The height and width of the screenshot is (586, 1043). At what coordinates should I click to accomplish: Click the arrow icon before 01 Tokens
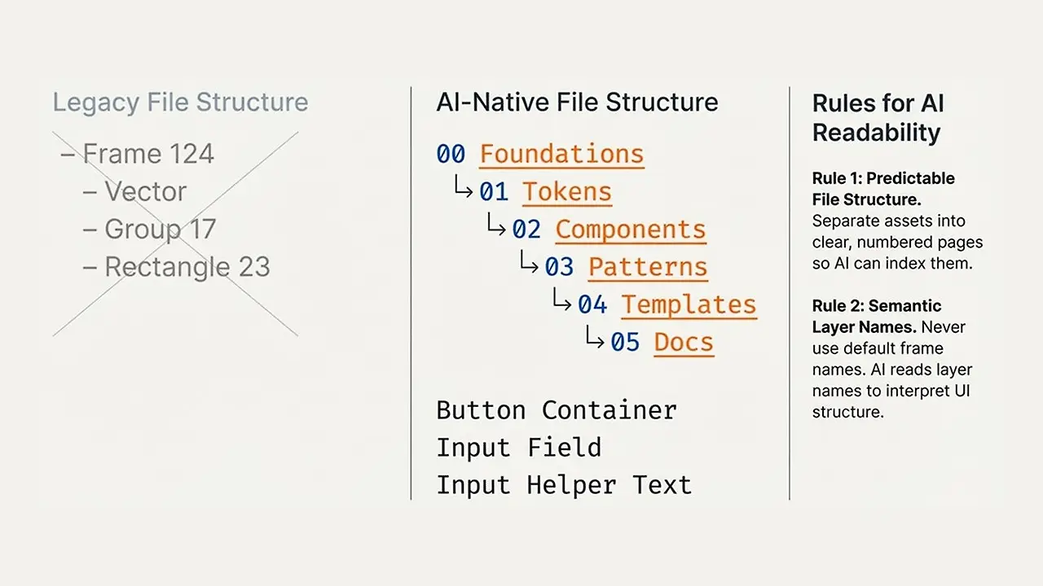[x=464, y=188]
